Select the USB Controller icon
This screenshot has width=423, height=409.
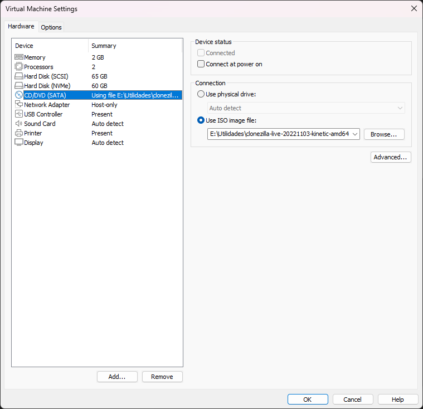[18, 114]
